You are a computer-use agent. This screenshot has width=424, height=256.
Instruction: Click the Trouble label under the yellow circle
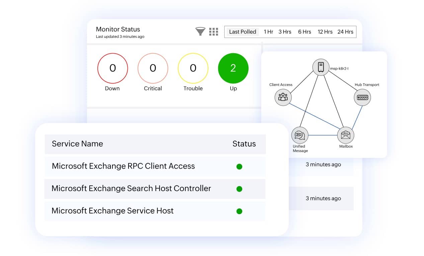(x=193, y=88)
